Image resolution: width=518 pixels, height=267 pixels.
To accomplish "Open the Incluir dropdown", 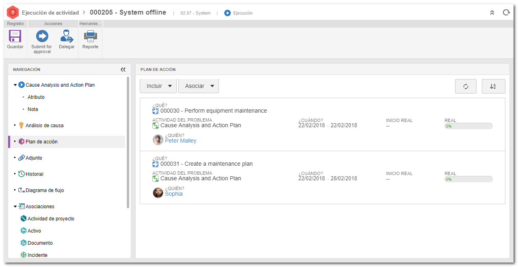I will [158, 86].
